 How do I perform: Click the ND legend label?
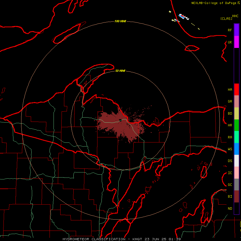[230, 209]
